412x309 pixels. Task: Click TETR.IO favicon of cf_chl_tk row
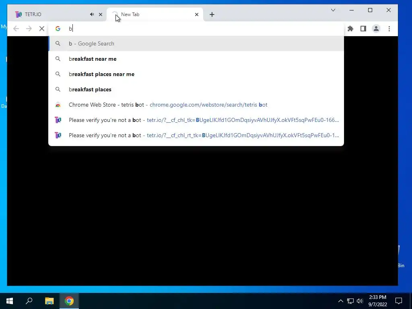[x=58, y=120]
